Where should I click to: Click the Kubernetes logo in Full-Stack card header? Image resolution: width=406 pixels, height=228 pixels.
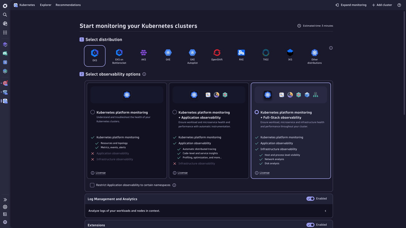(268, 95)
